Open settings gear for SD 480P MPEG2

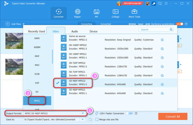pos(162,85)
